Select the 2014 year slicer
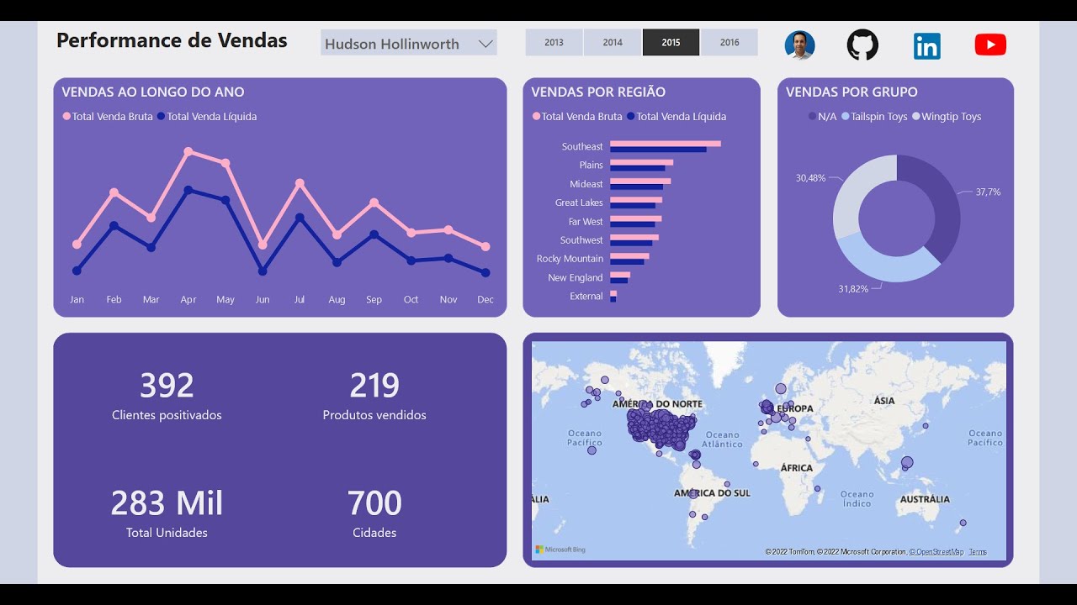The width and height of the screenshot is (1077, 605). (613, 42)
